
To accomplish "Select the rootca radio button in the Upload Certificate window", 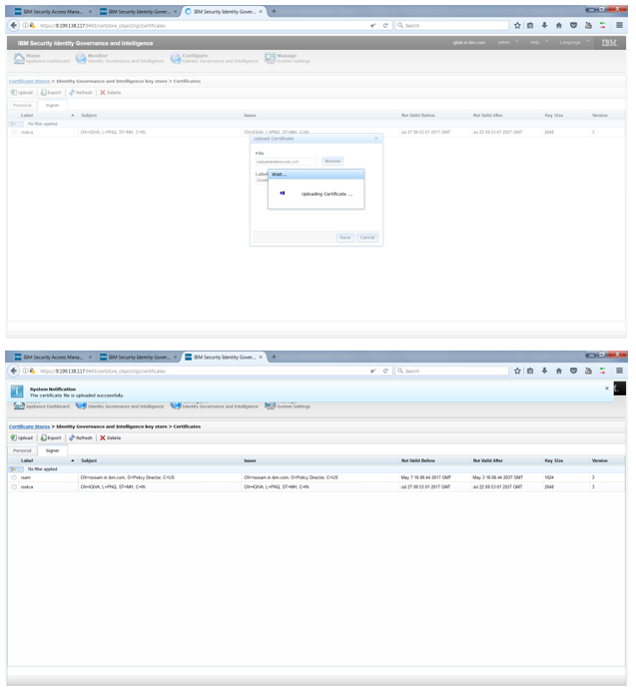I will tap(14, 133).
